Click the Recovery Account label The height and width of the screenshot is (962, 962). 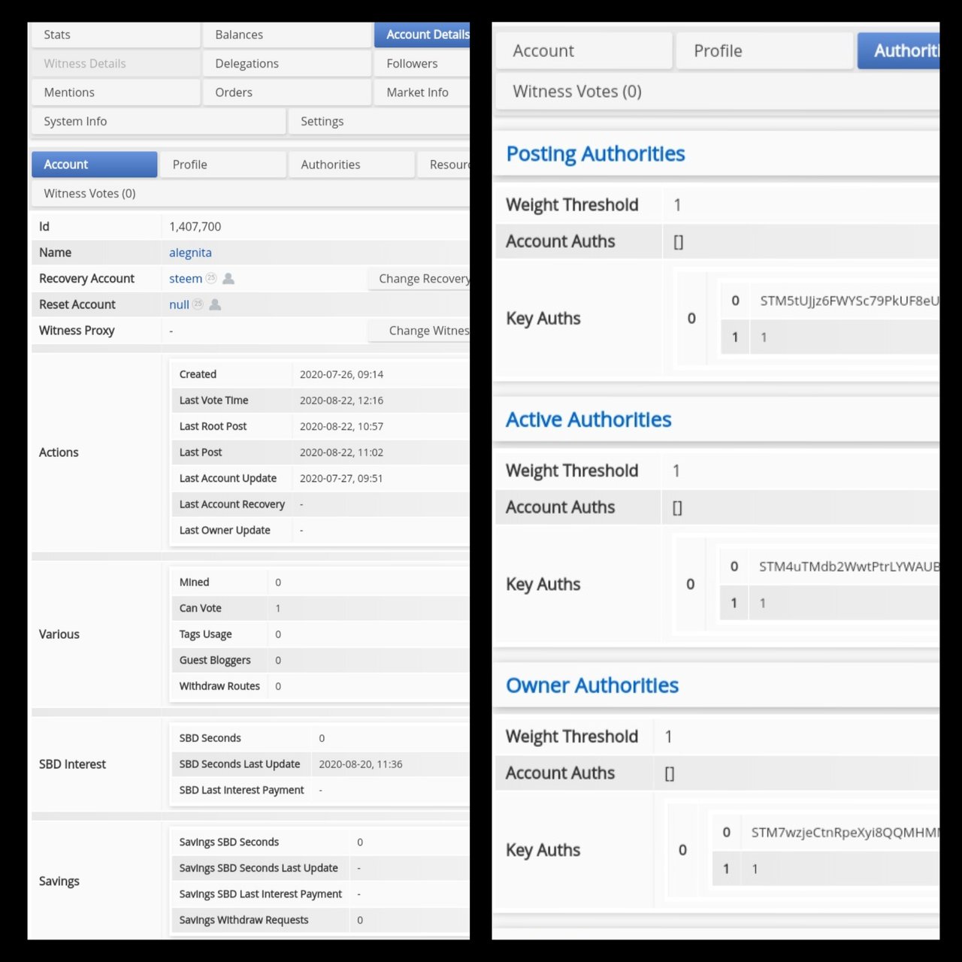tap(86, 279)
